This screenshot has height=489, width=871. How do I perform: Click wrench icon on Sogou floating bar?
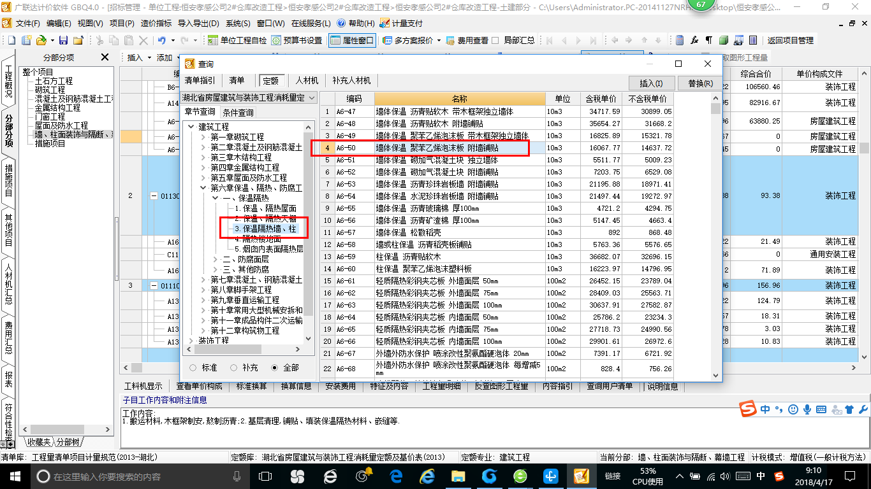[x=863, y=409]
